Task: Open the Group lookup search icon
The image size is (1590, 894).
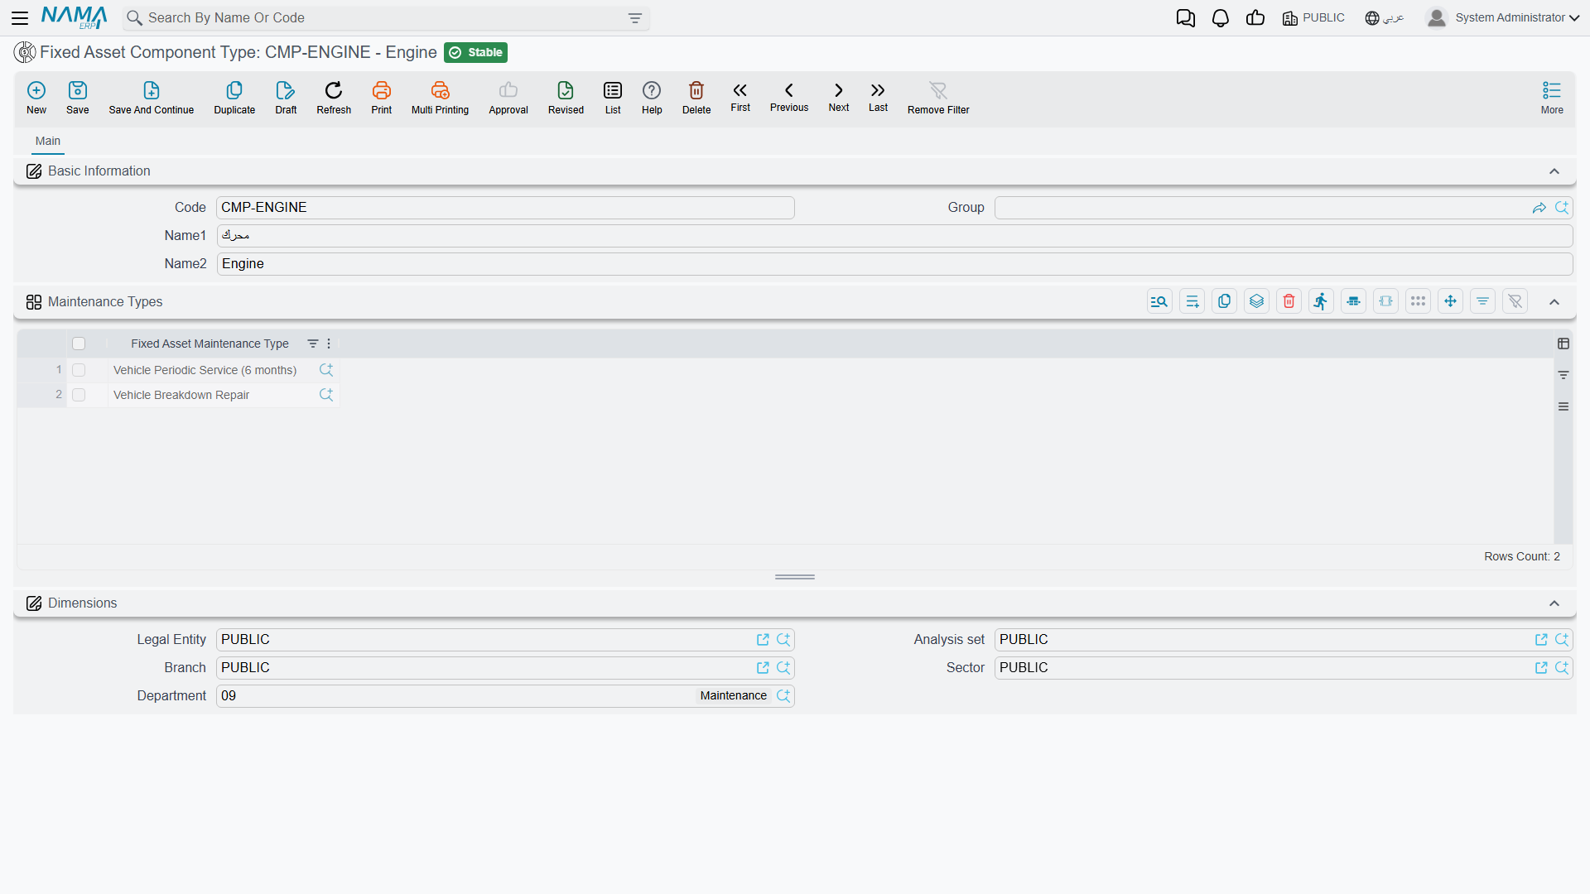Action: (1562, 208)
